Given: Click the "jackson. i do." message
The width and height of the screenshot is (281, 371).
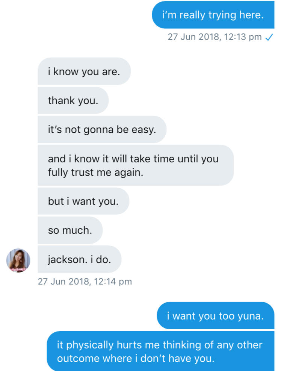Looking at the screenshot, I should tap(80, 259).
